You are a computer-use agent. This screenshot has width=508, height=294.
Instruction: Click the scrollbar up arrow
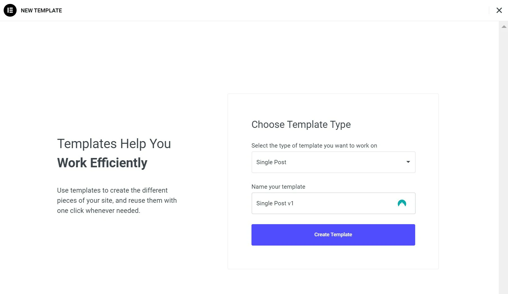coord(504,27)
